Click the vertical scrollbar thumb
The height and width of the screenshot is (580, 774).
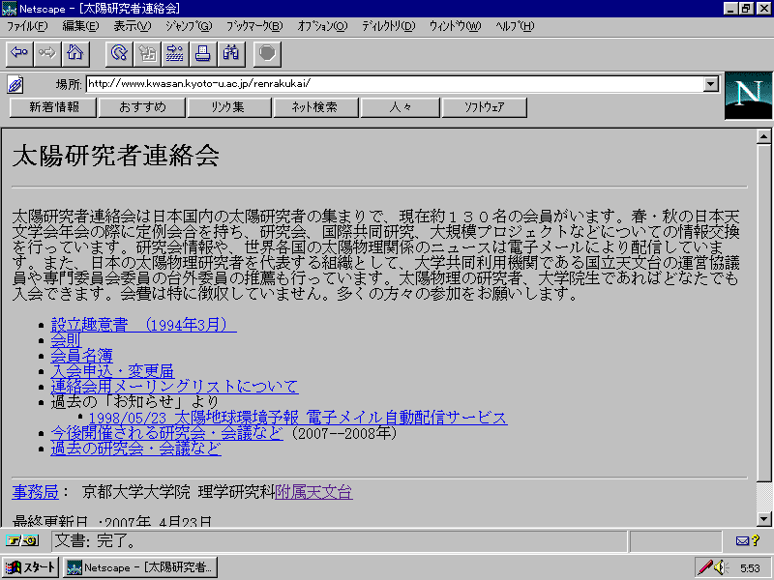[x=763, y=312]
